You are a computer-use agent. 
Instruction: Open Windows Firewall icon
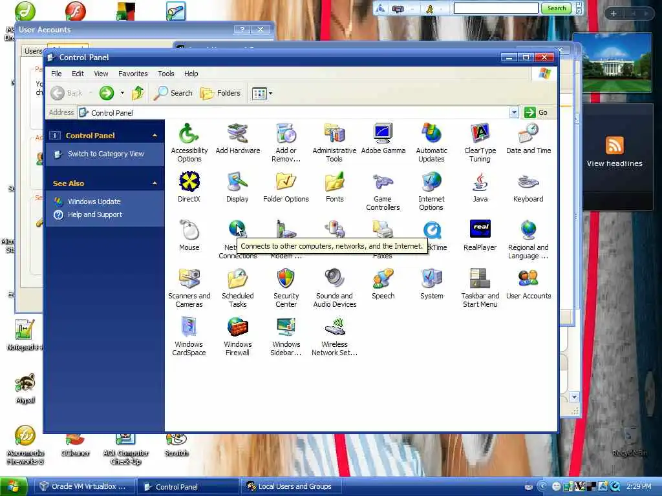(x=237, y=336)
